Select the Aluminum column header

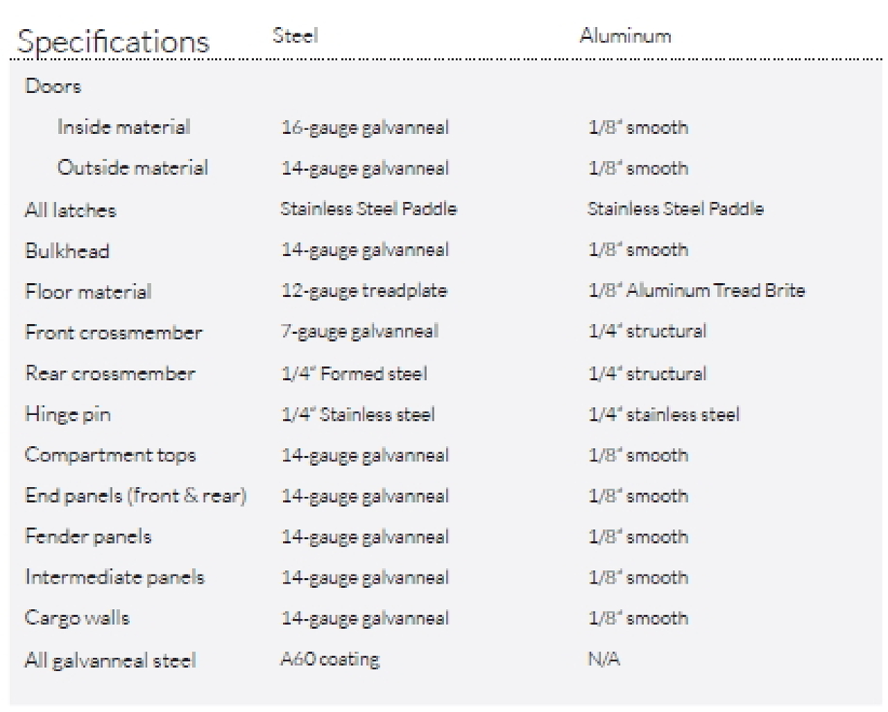[x=625, y=35]
